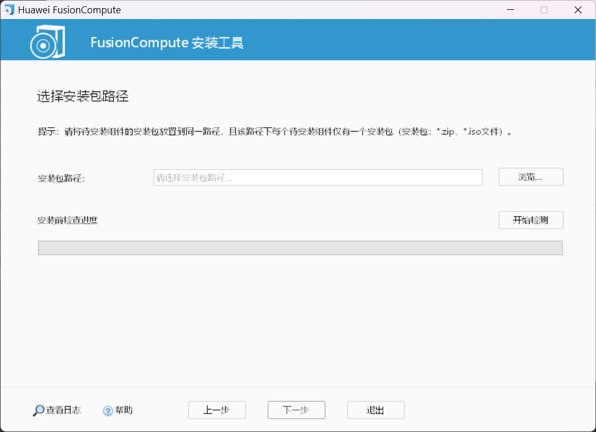The width and height of the screenshot is (596, 432).
Task: Focus the 安装包路径 input field
Action: click(318, 177)
